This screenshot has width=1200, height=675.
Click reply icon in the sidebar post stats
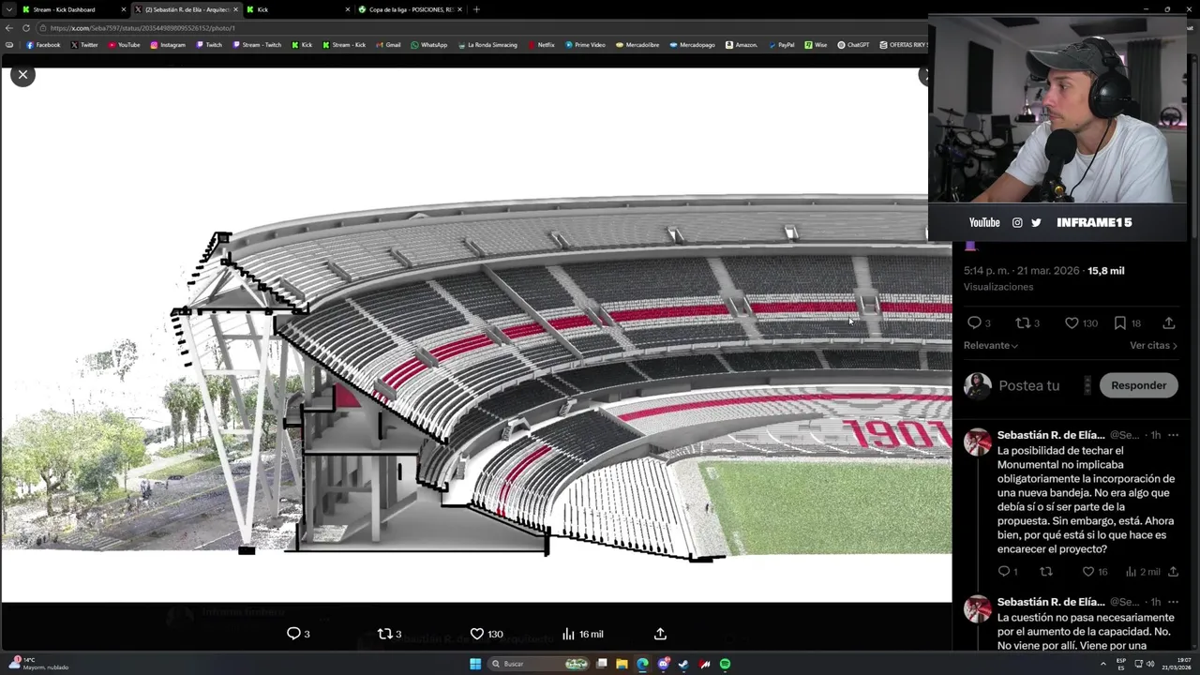click(974, 322)
